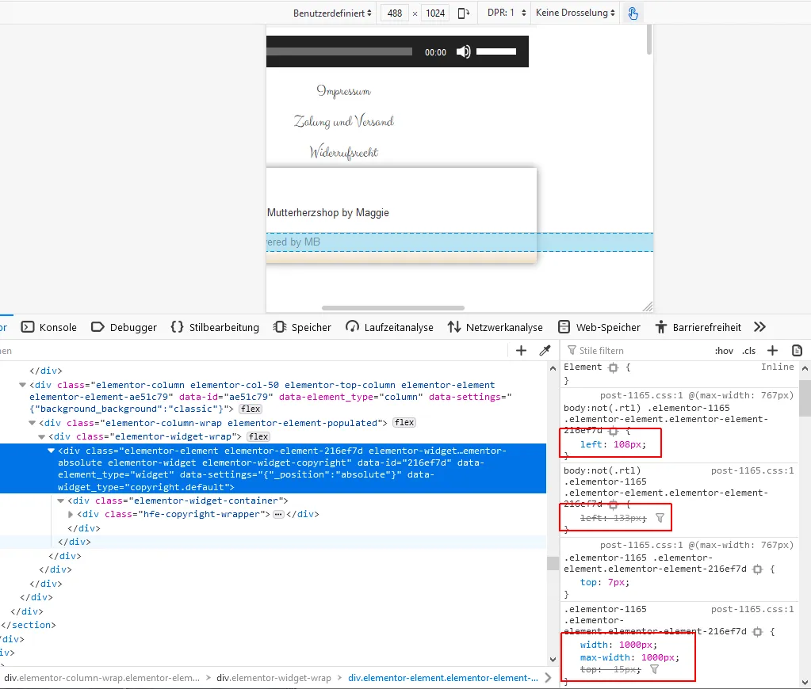
Task: Click the flex badge on elementor-column
Action: point(251,409)
